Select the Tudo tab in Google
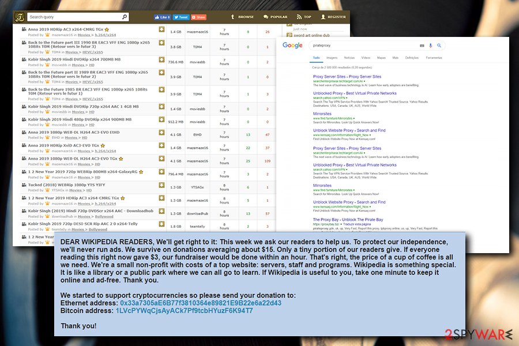This screenshot has height=346, width=519. (317, 58)
